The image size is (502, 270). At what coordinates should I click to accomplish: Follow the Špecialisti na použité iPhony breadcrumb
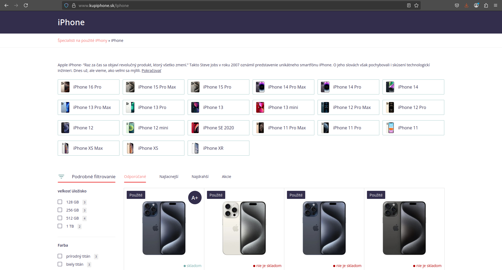tap(82, 41)
